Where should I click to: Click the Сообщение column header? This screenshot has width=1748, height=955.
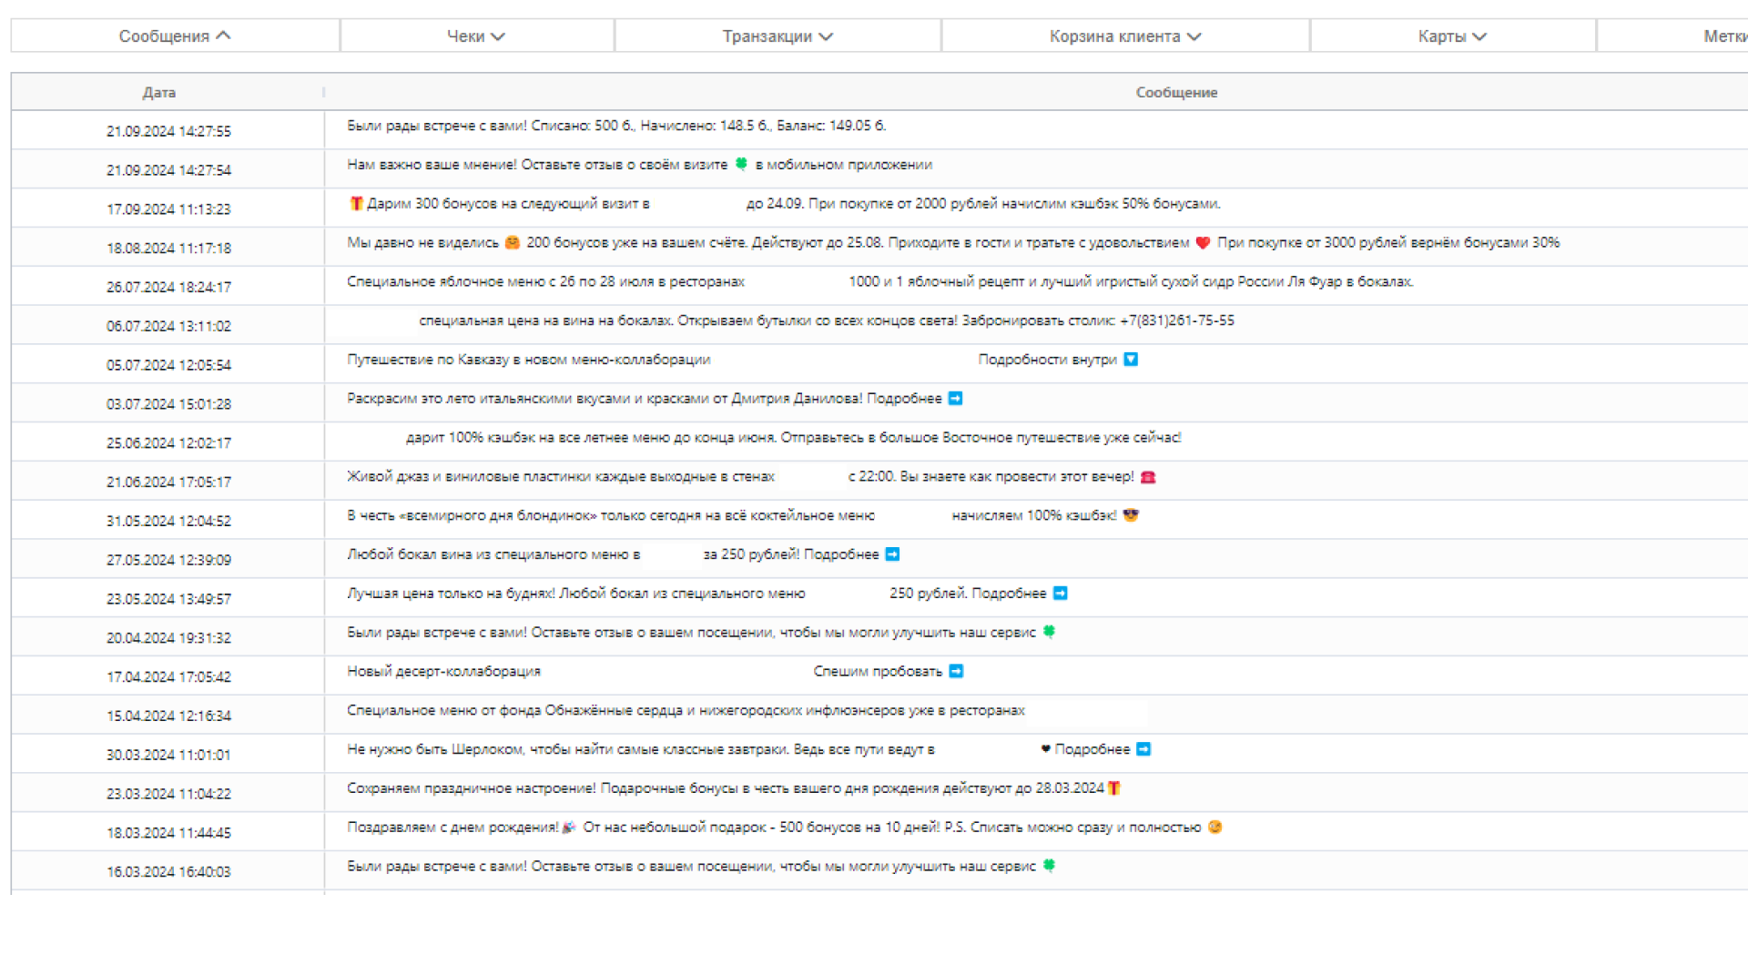[1176, 93]
